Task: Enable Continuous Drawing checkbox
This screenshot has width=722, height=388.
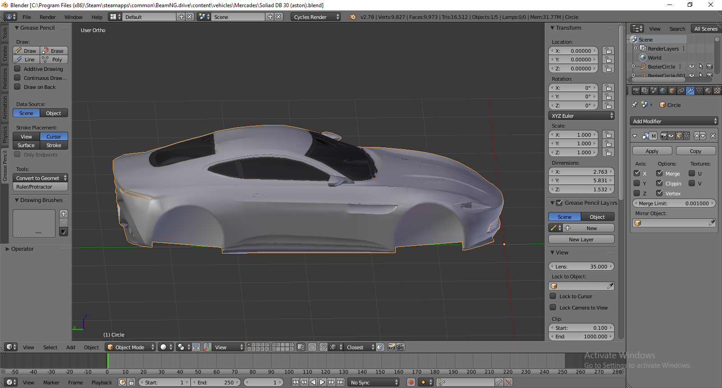Action: pos(17,78)
